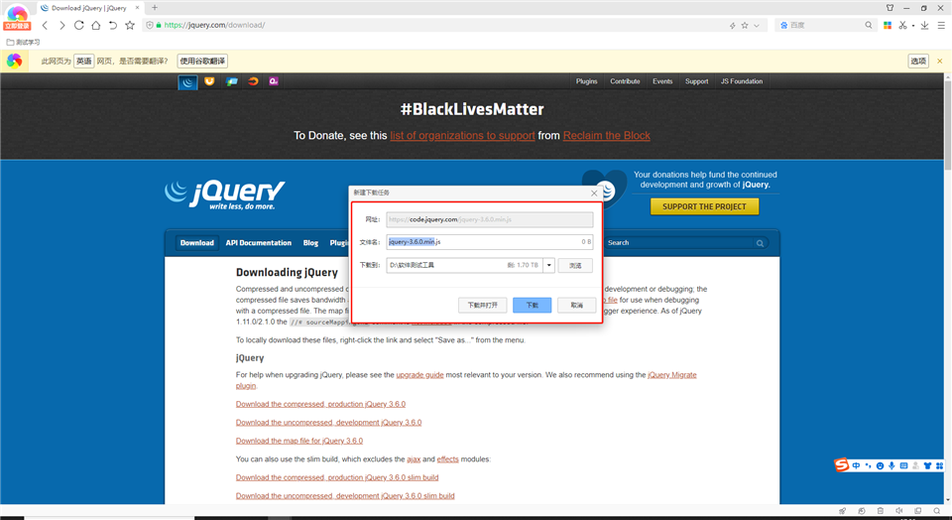Select the Download navigation tab
Screen dimensions: 952x520
coord(196,243)
